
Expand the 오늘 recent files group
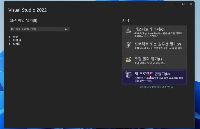click(x=10, y=37)
